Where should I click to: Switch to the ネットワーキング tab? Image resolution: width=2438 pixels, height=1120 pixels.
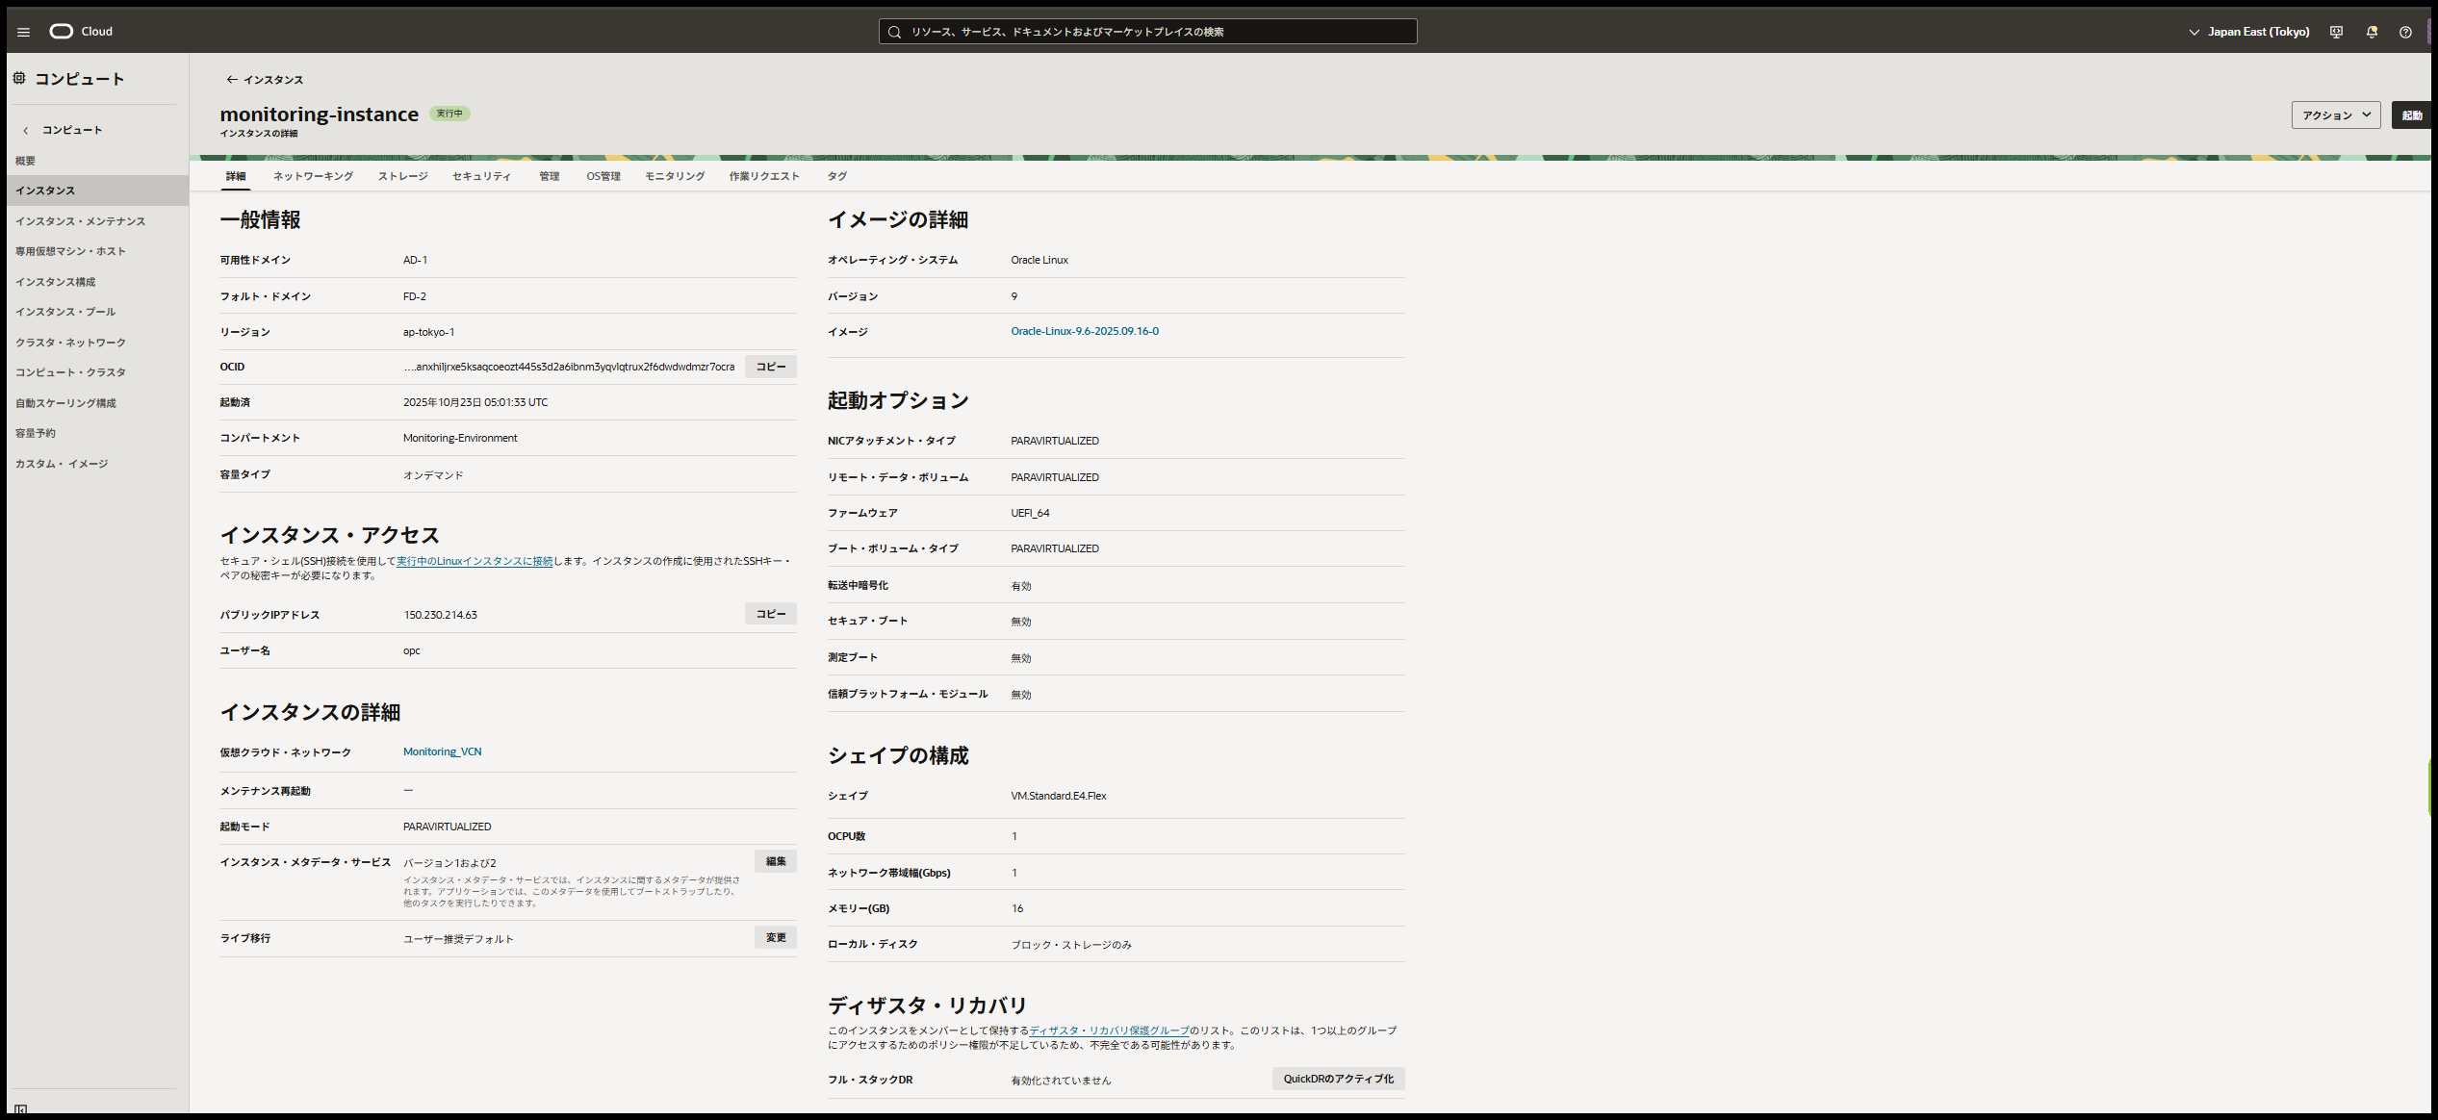click(x=313, y=176)
